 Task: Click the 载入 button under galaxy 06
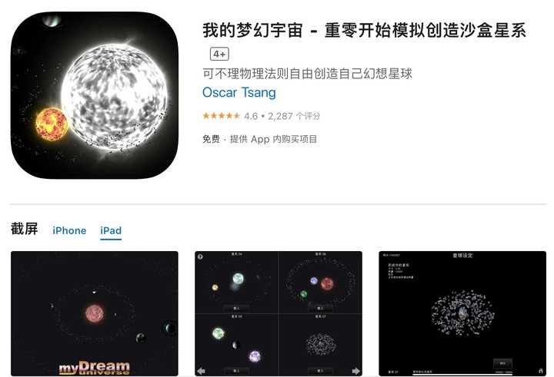(320, 309)
